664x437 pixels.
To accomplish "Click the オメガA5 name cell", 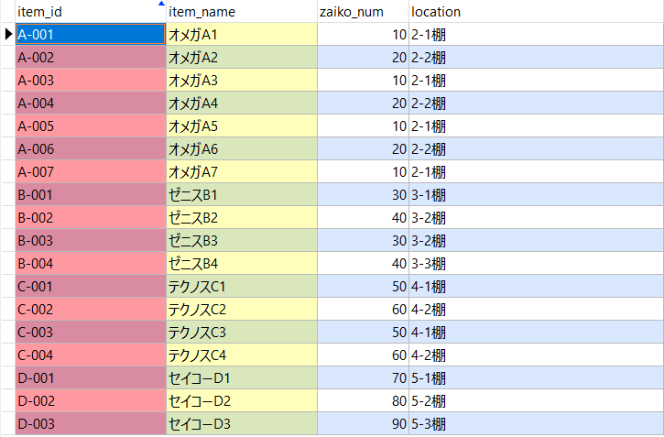I will coord(242,126).
